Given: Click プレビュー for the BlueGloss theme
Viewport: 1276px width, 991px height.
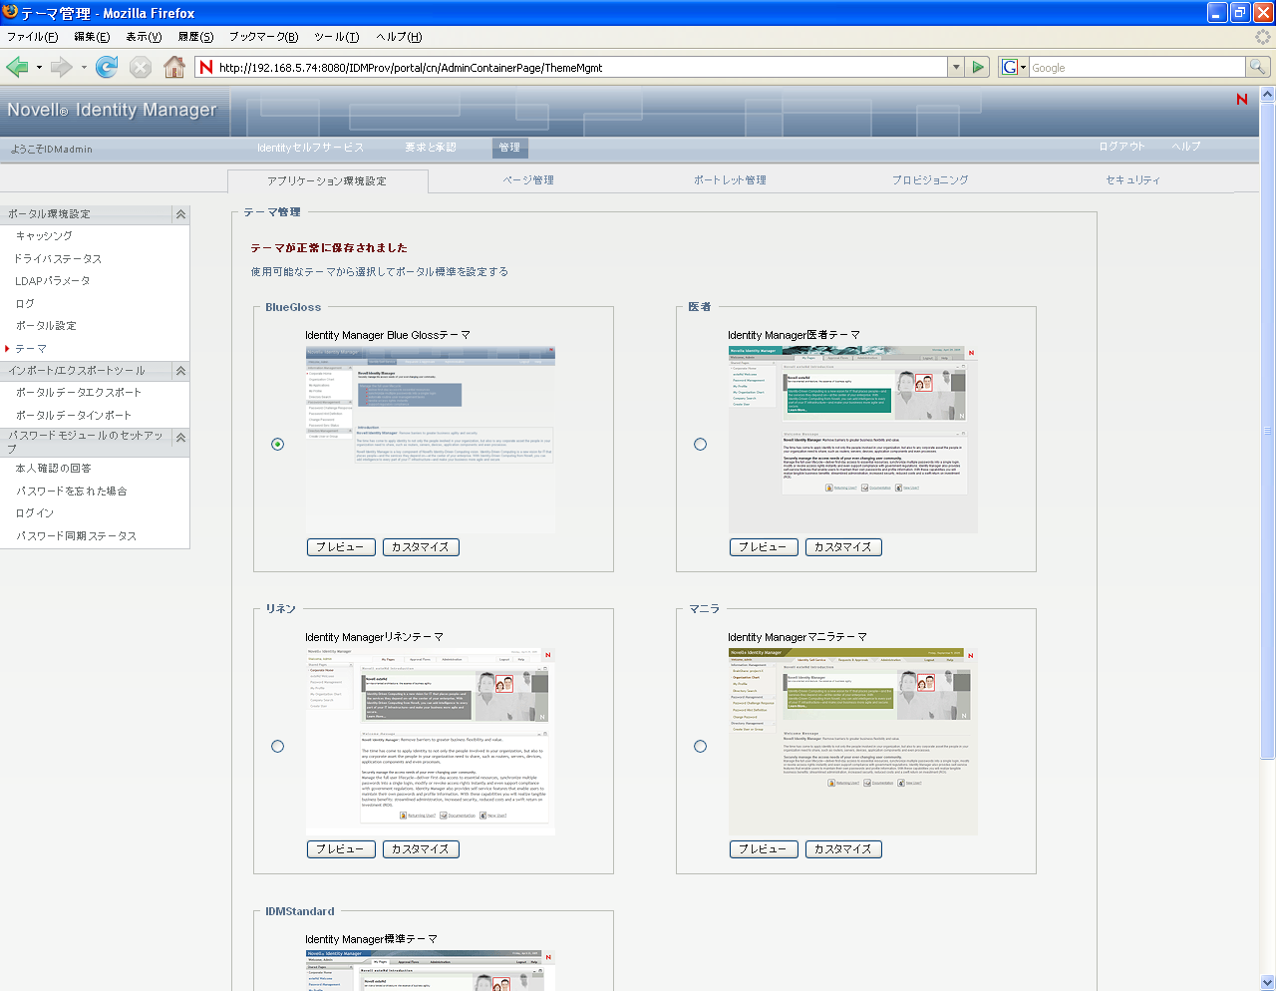Looking at the screenshot, I should coord(341,547).
